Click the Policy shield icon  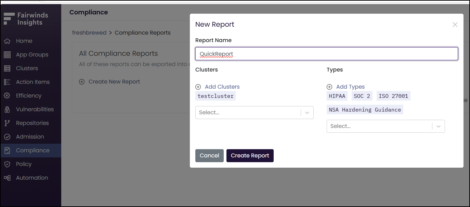pos(7,164)
